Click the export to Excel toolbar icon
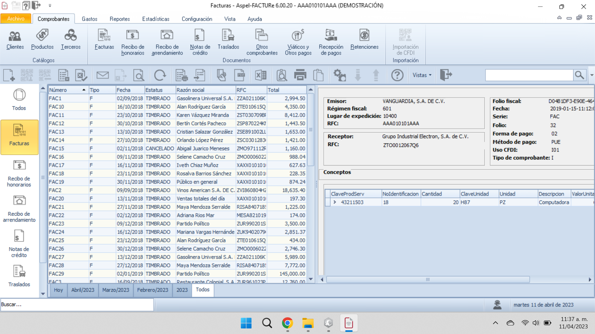 tap(261, 75)
